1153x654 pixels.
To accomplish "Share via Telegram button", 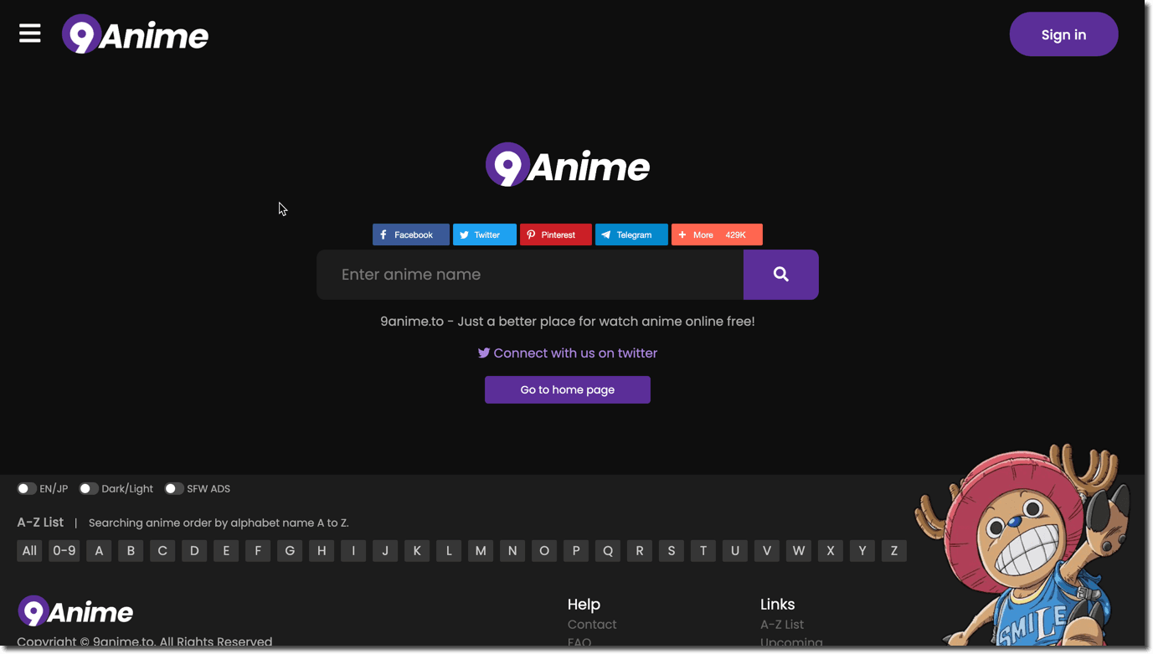I will click(631, 234).
